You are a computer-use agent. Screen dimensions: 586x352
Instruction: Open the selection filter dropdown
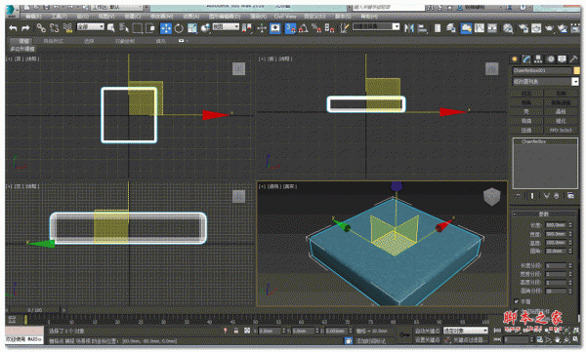[x=91, y=27]
